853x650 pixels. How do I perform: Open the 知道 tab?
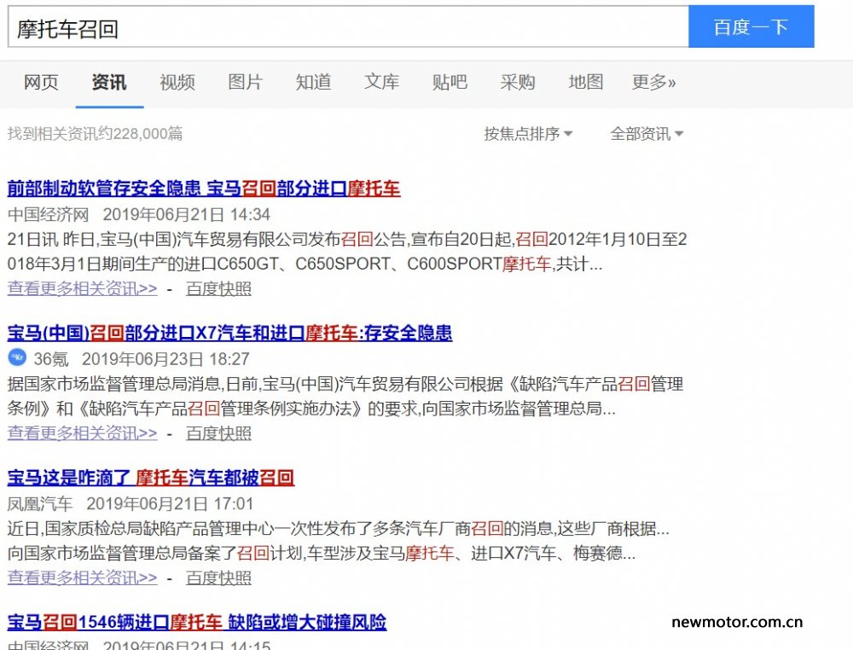tap(313, 82)
